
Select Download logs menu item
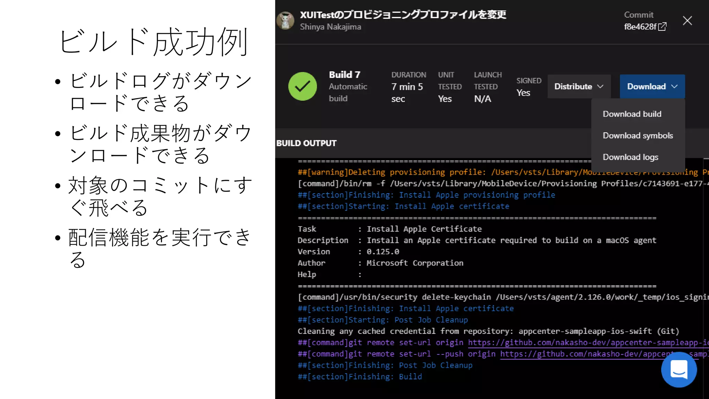click(x=630, y=157)
